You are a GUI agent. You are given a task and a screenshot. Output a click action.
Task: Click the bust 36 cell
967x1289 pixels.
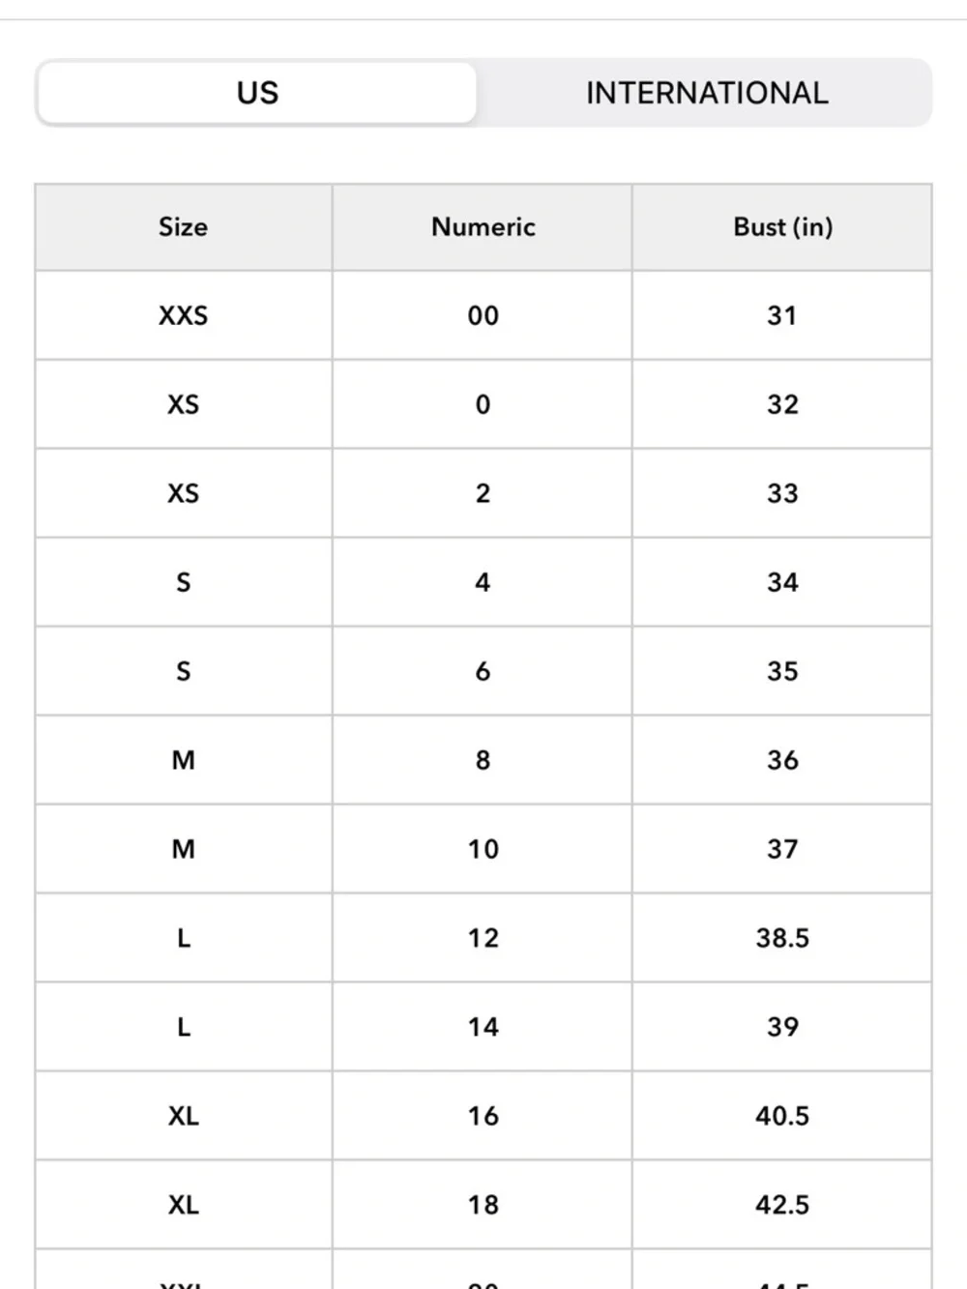click(782, 760)
